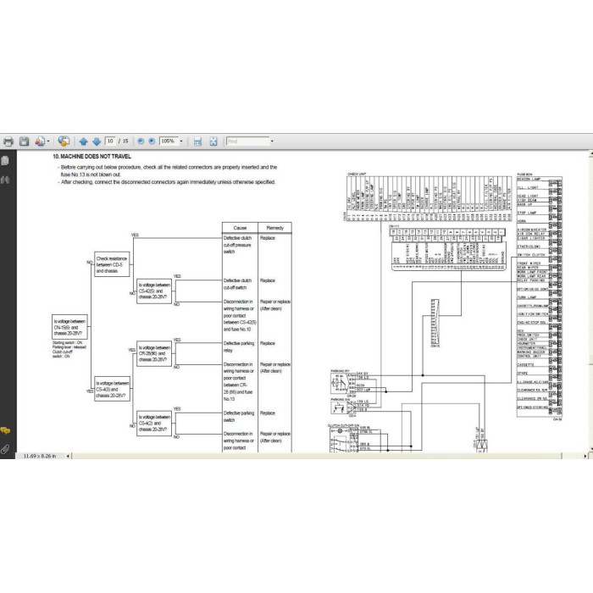
Task: Open the Find options dropdown arrow
Action: coord(272,141)
